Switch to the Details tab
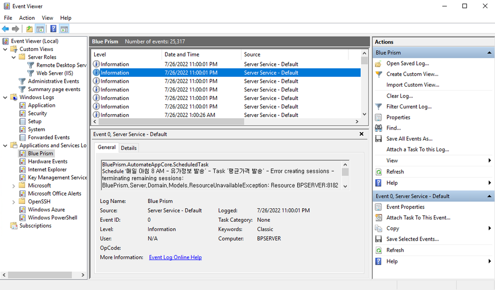Viewport: 495px width, 290px height. point(129,148)
